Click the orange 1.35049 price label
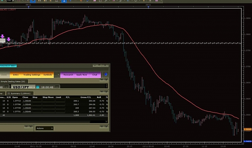Image resolution: width=252 pixels, height=148 pixels. pos(248,129)
